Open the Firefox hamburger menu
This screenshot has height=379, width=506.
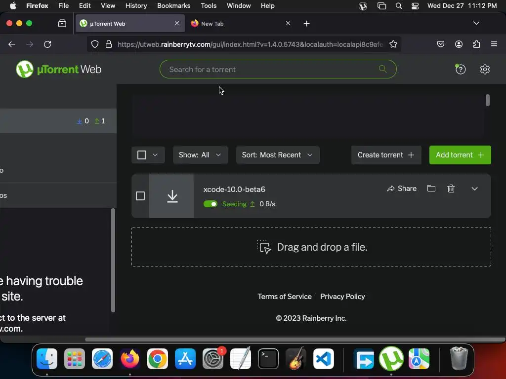tap(494, 44)
